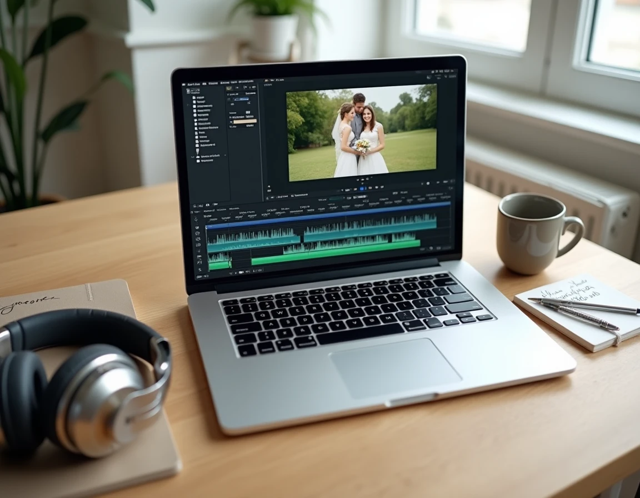The height and width of the screenshot is (498, 640).
Task: Click the wedding couple video preview
Action: [362, 132]
